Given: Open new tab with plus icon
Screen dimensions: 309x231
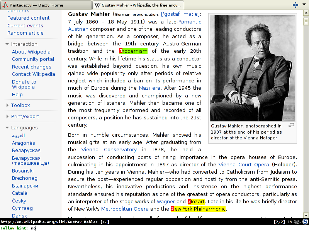Looking at the screenshot, I should 295,5.
